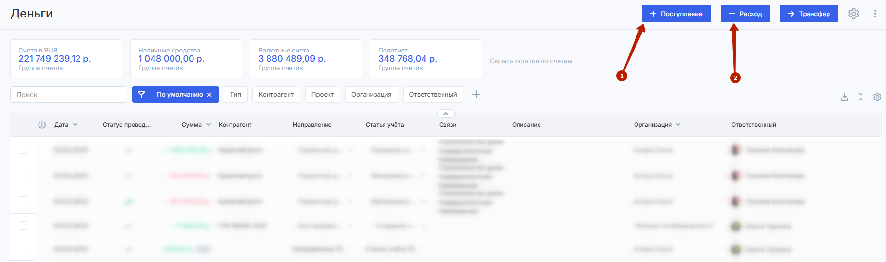Click the collapse rows double-chevron icon
Image resolution: width=886 pixels, height=262 pixels.
pos(861,97)
